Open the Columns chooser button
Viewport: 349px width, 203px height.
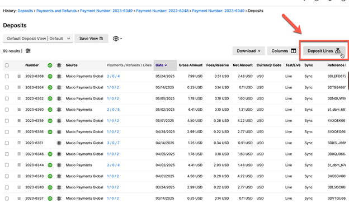284,51
